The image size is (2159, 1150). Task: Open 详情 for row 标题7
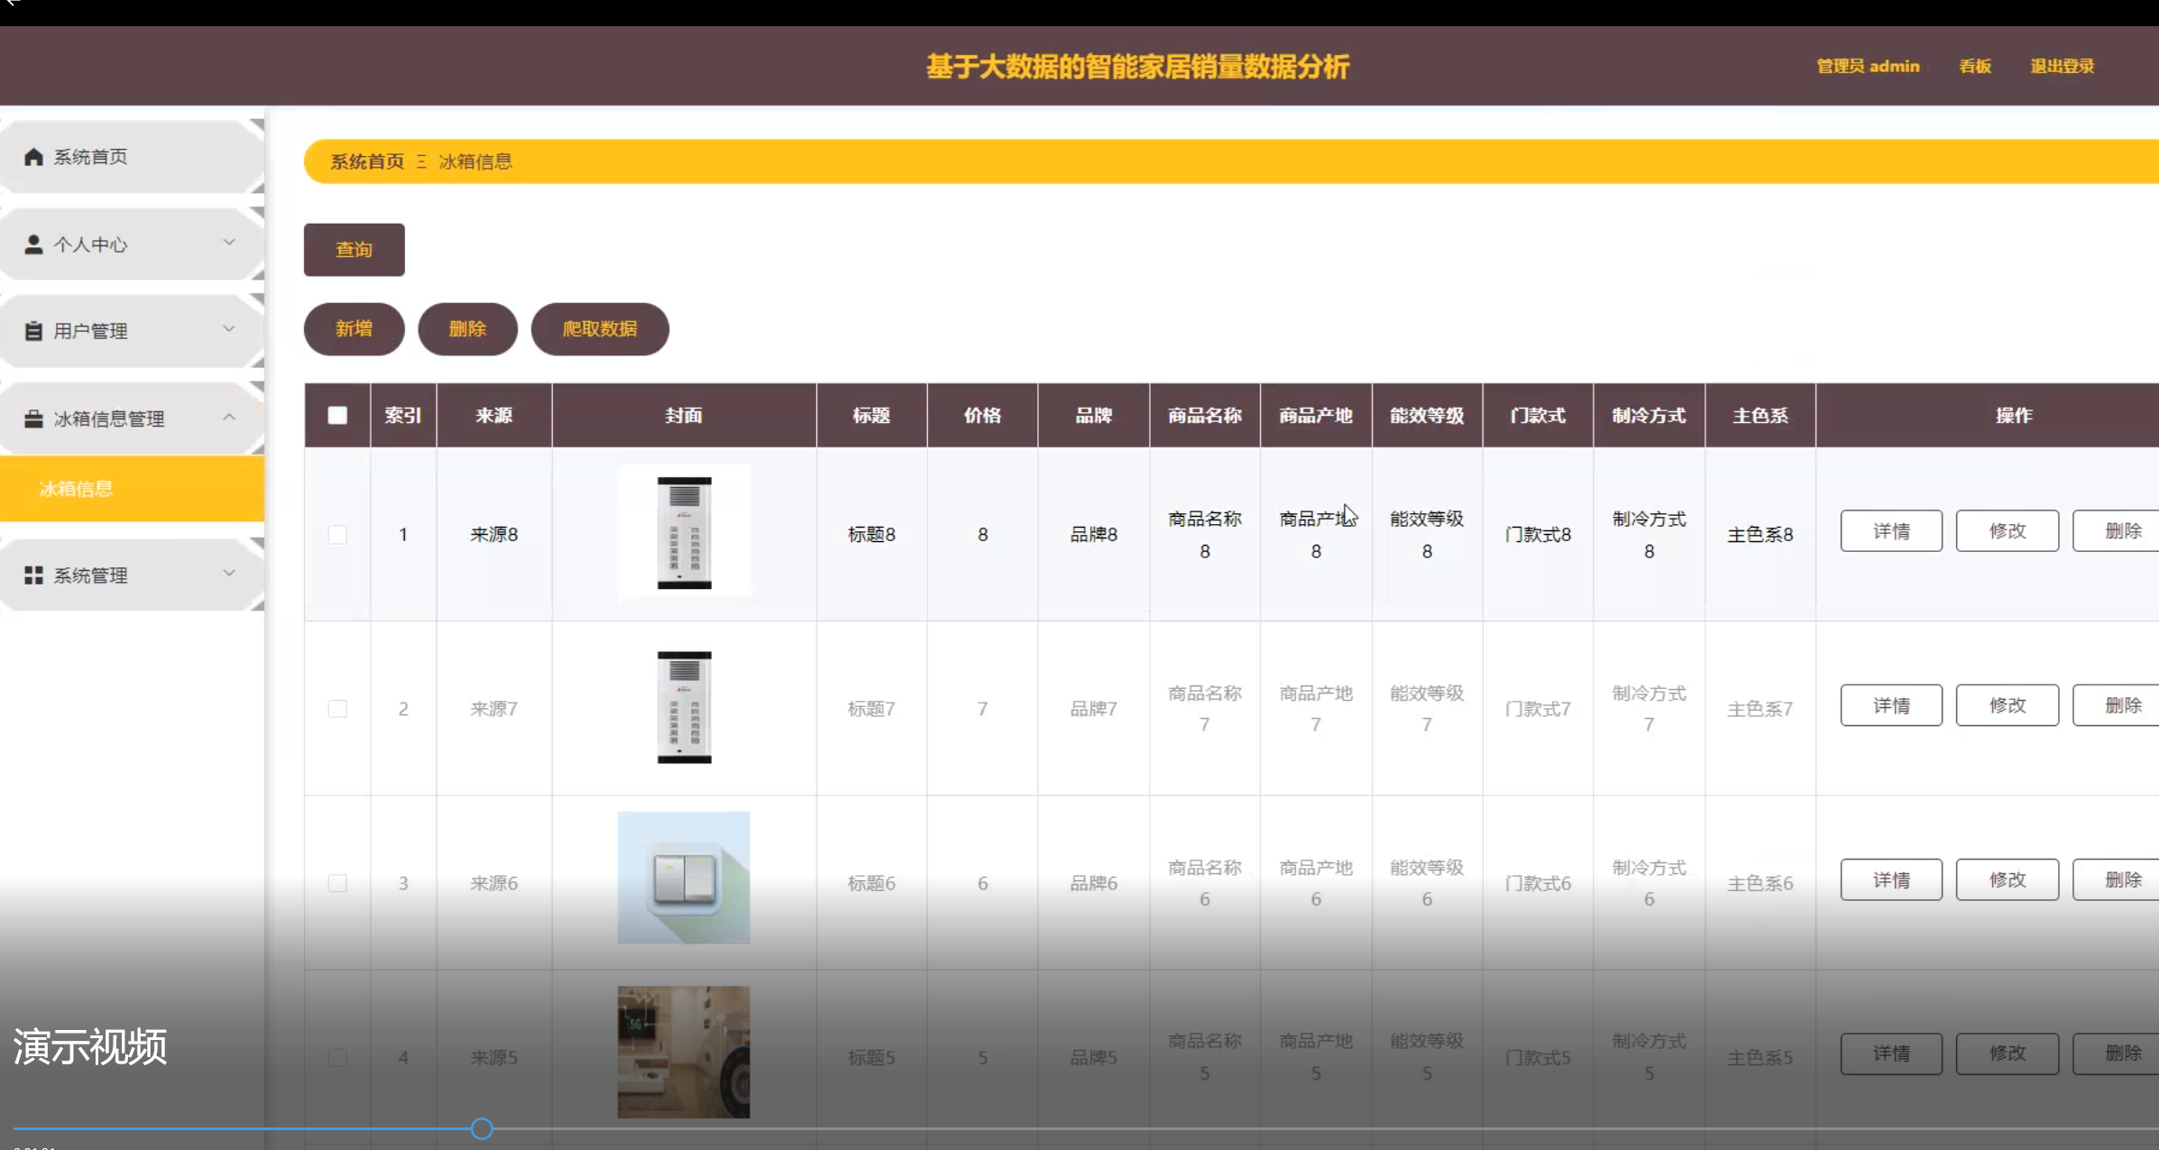(x=1891, y=705)
